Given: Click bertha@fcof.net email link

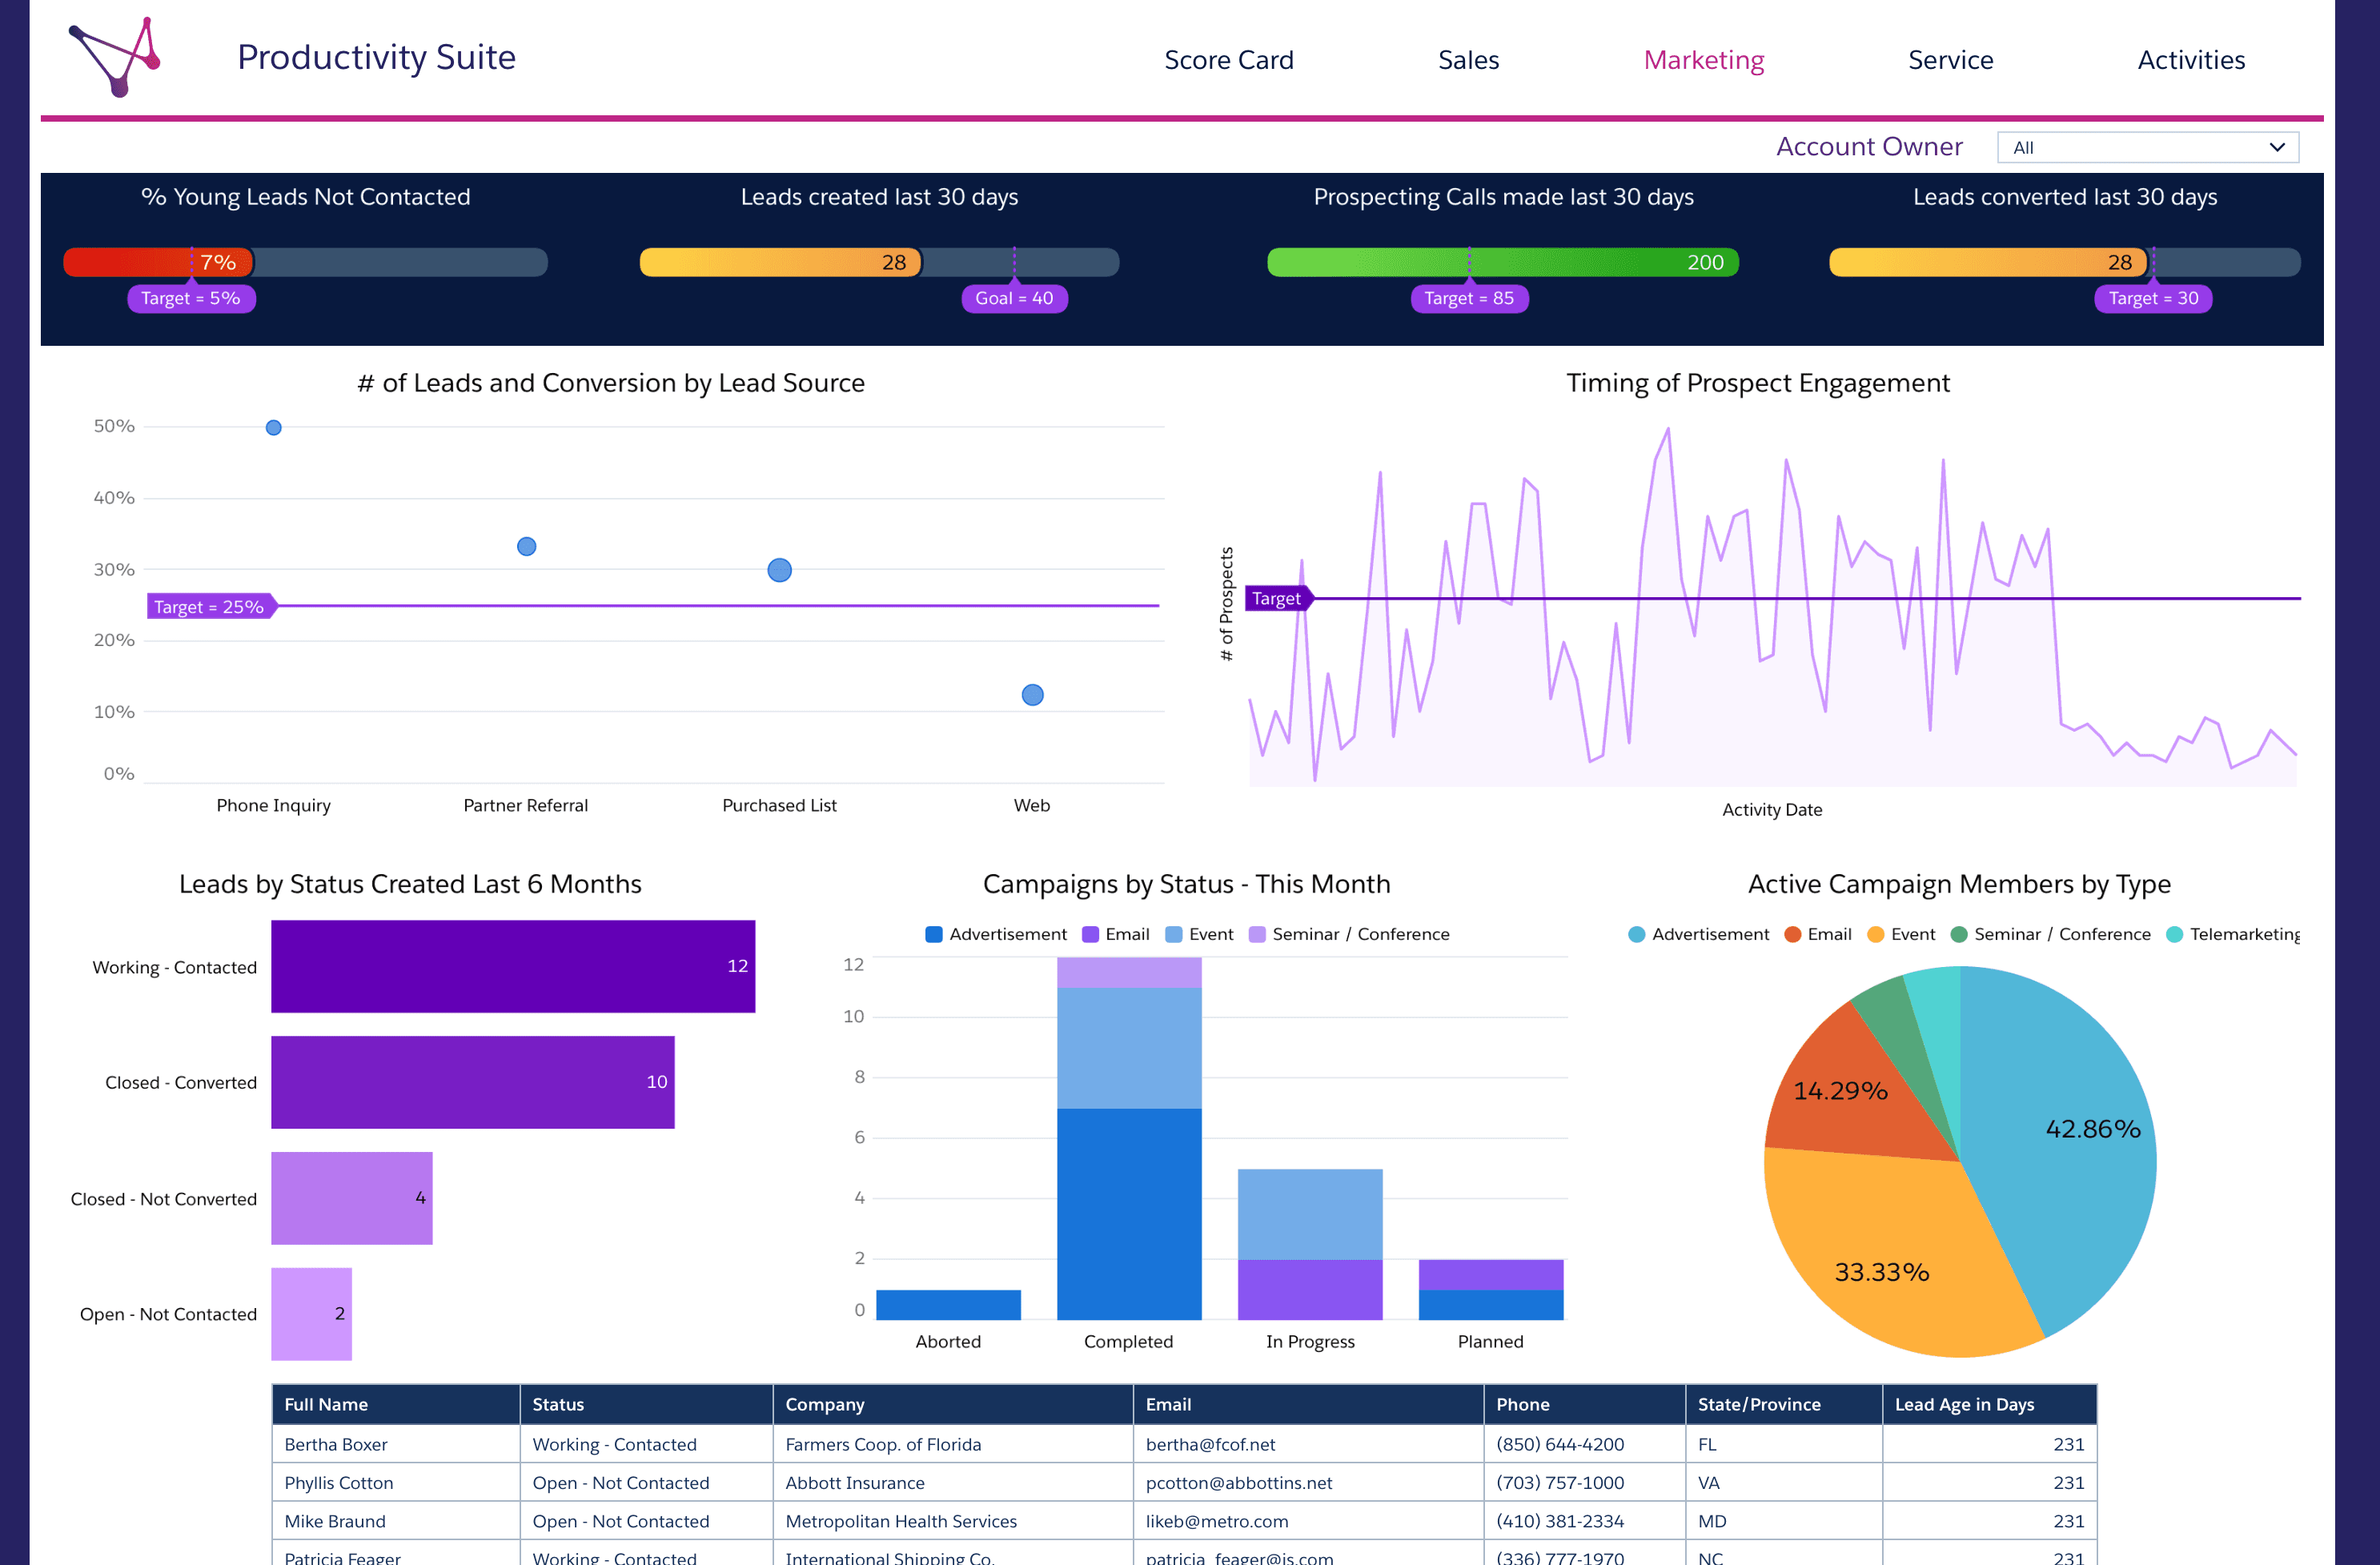Looking at the screenshot, I should pyautogui.click(x=1210, y=1444).
